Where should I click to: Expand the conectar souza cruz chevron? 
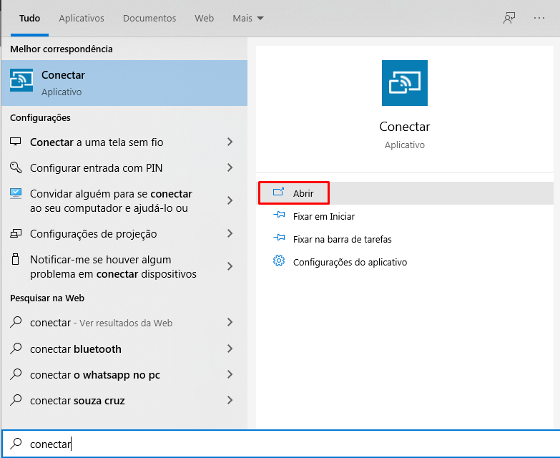pos(230,400)
